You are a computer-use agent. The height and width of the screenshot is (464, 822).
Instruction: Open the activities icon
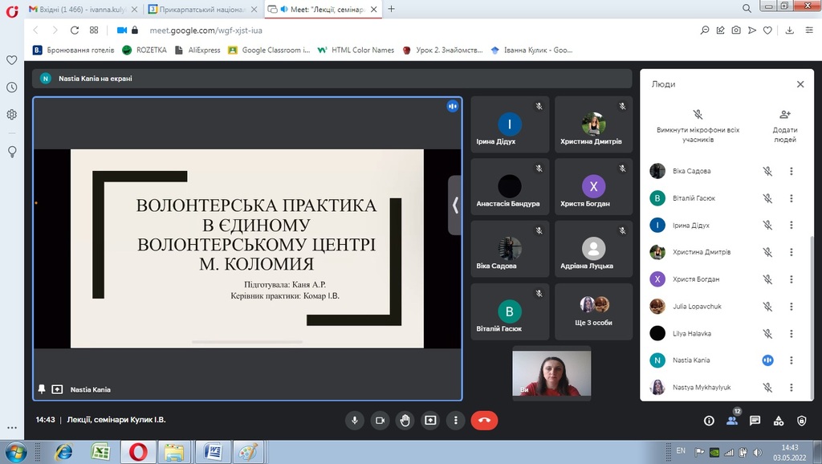[x=778, y=420]
